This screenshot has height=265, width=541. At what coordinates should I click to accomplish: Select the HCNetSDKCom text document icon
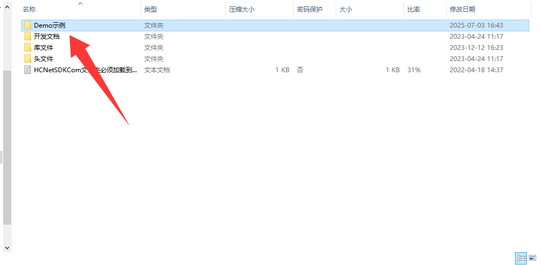tap(28, 70)
